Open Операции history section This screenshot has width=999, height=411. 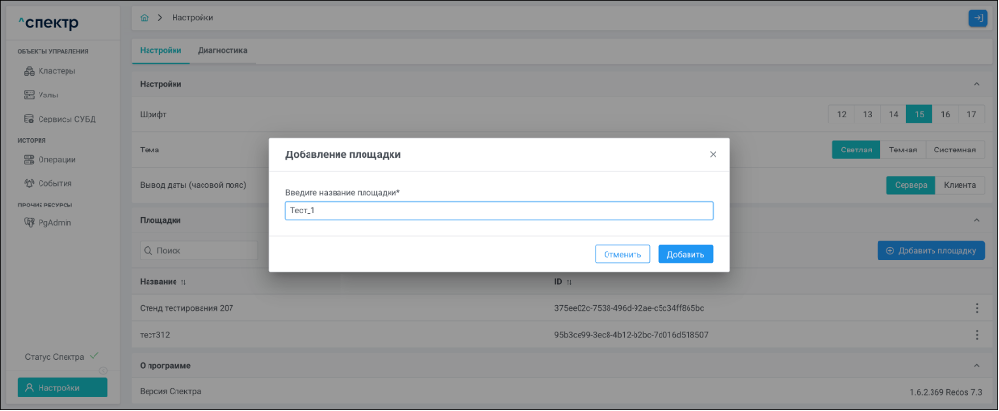click(x=57, y=160)
